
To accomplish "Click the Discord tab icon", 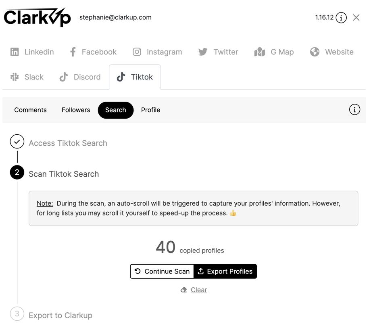I will (x=63, y=77).
